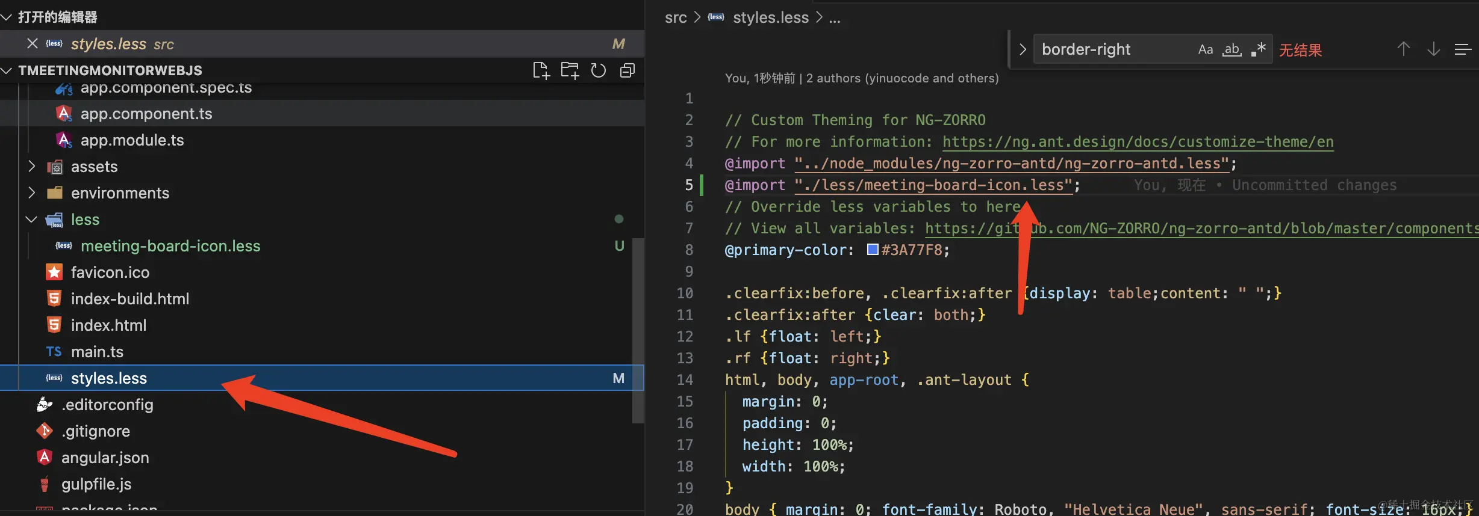Open favicon.ico file
The width and height of the screenshot is (1479, 516).
[110, 272]
